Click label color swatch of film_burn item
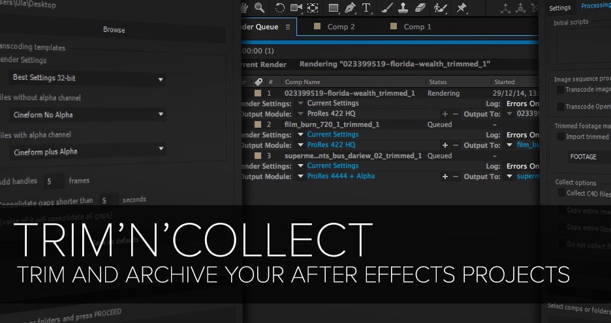 click(x=258, y=124)
